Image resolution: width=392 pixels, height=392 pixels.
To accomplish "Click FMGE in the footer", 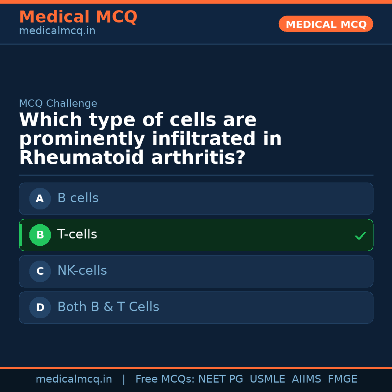I will coord(343,379).
